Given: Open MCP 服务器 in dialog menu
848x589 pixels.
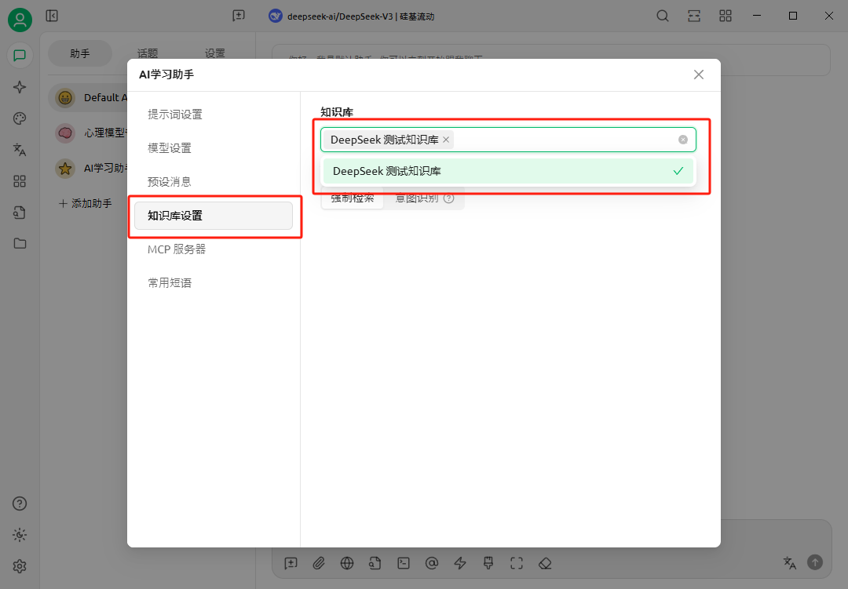Looking at the screenshot, I should pyautogui.click(x=214, y=249).
